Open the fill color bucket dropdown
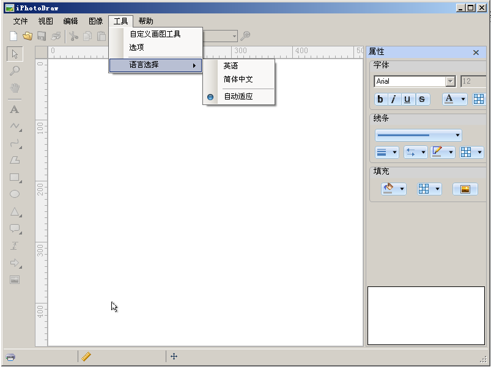 [394, 189]
